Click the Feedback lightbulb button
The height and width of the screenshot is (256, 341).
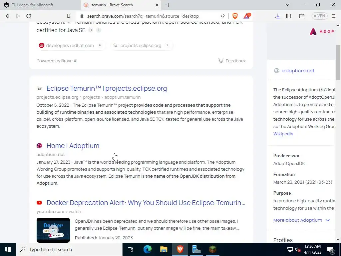pyautogui.click(x=232, y=61)
